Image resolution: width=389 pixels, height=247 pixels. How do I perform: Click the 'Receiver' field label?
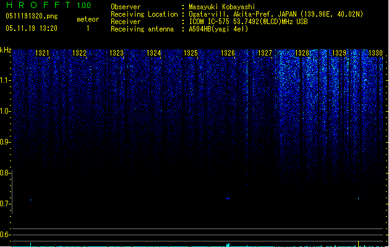coord(126,22)
